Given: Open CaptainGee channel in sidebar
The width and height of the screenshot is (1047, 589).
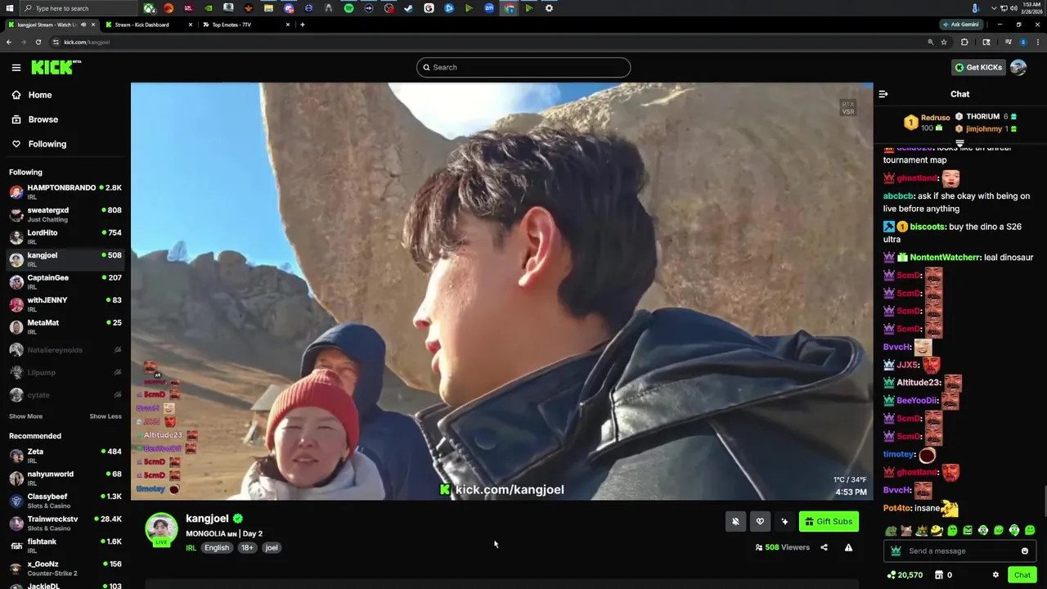Looking at the screenshot, I should [65, 281].
